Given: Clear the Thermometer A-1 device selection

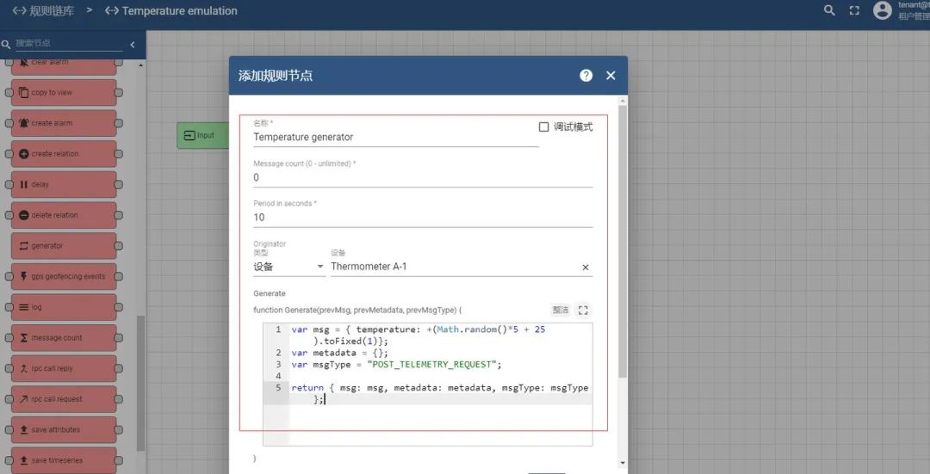Looking at the screenshot, I should pyautogui.click(x=586, y=268).
